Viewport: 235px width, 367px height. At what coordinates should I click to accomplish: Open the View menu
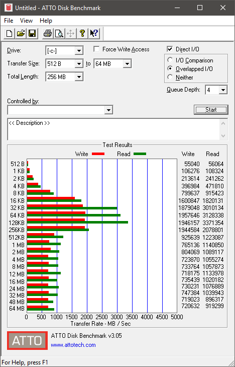[26, 21]
